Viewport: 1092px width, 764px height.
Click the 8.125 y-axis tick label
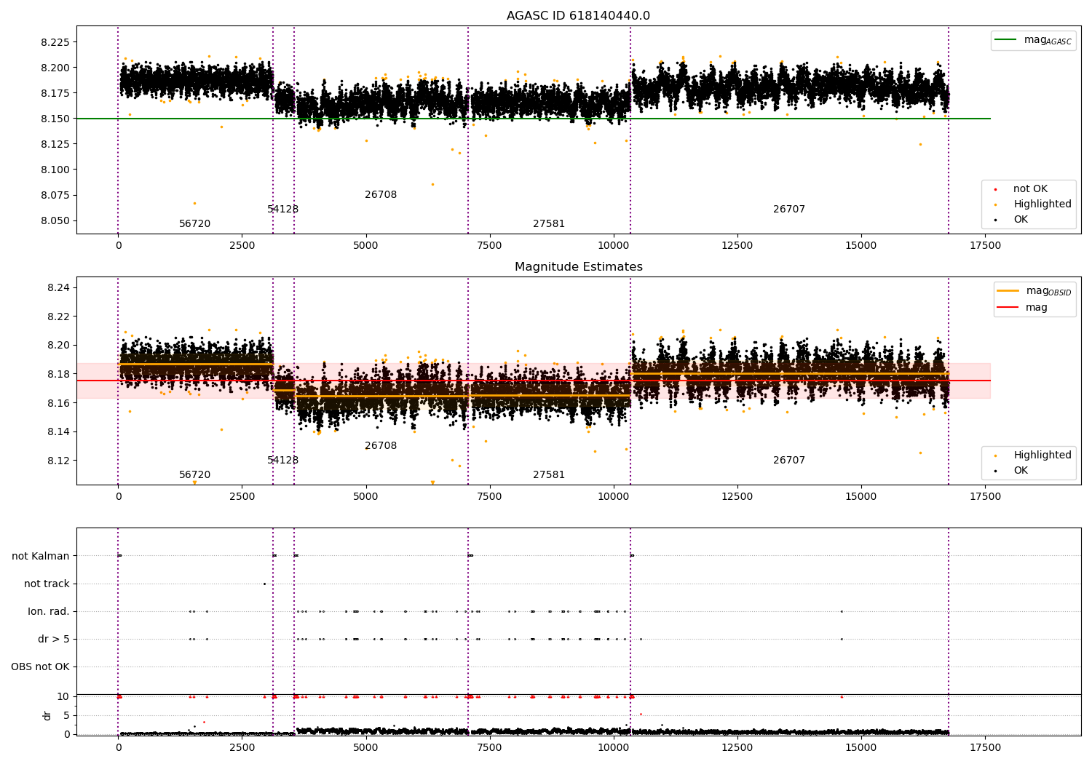click(55, 144)
